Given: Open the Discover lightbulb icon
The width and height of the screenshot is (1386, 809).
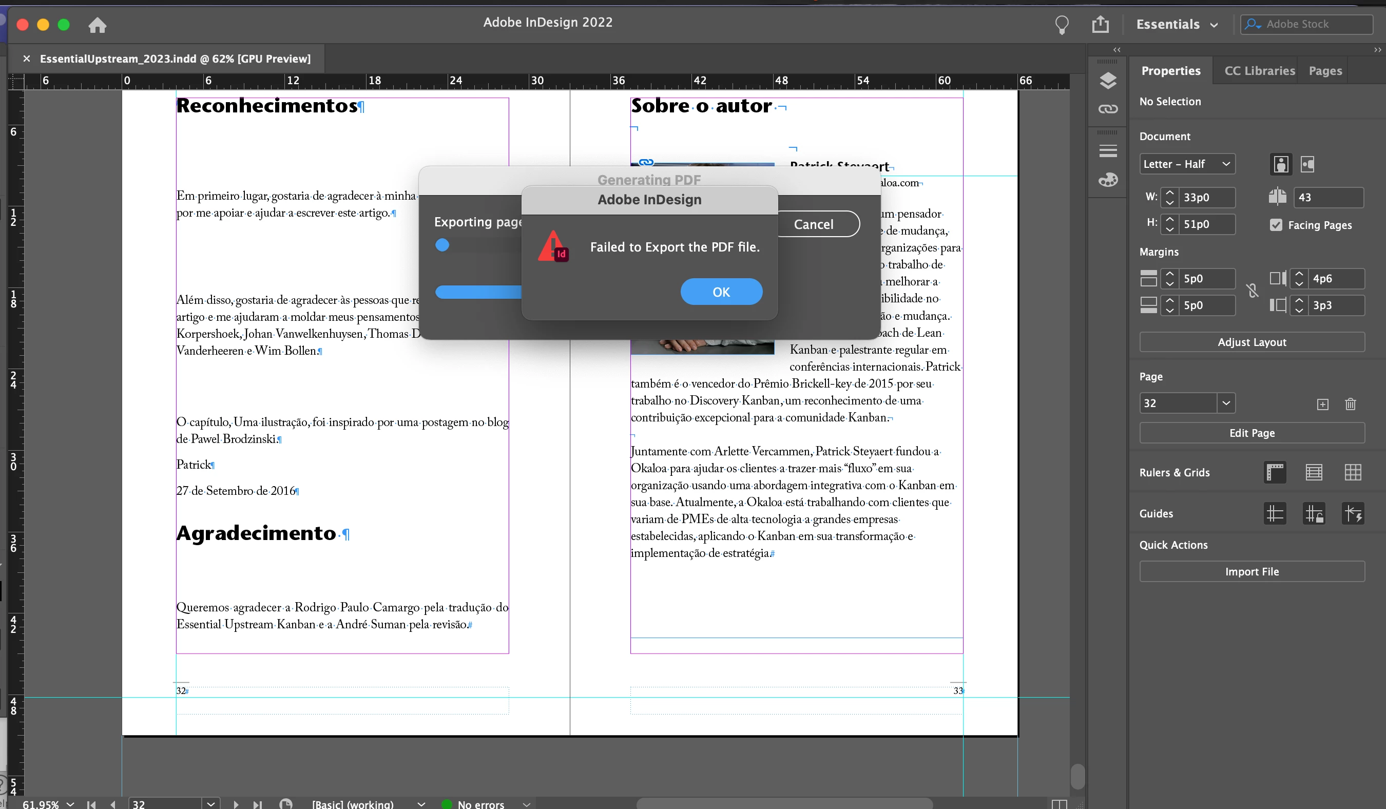Looking at the screenshot, I should click(x=1062, y=24).
